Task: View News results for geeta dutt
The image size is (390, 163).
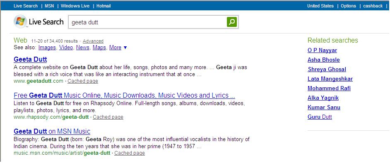Action: 82,48
